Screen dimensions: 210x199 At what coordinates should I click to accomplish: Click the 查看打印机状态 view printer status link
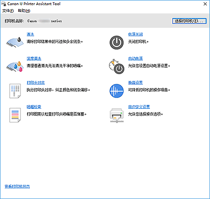coord(17,186)
